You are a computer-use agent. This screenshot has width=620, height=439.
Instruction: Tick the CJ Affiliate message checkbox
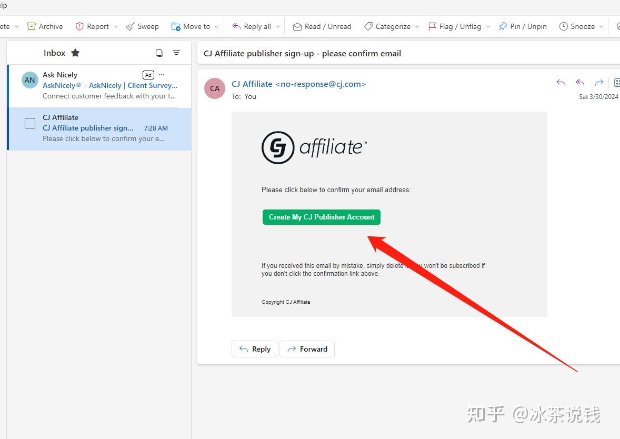point(30,123)
